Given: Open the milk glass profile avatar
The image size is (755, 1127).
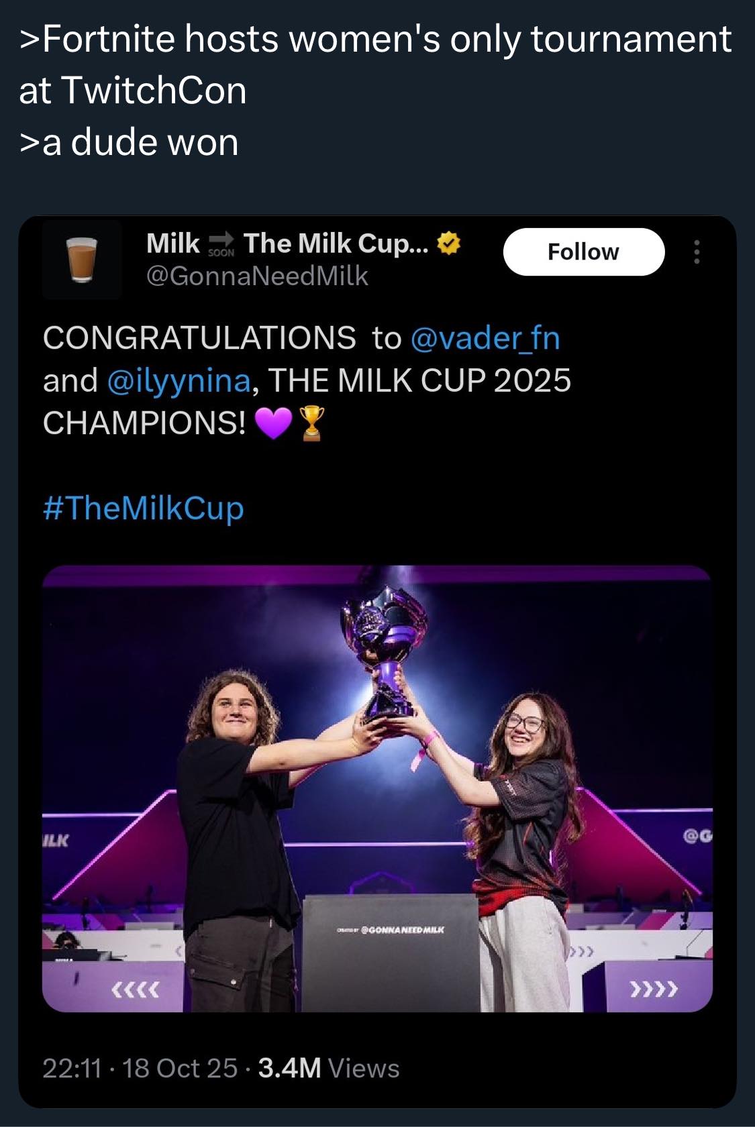Looking at the screenshot, I should tap(82, 259).
